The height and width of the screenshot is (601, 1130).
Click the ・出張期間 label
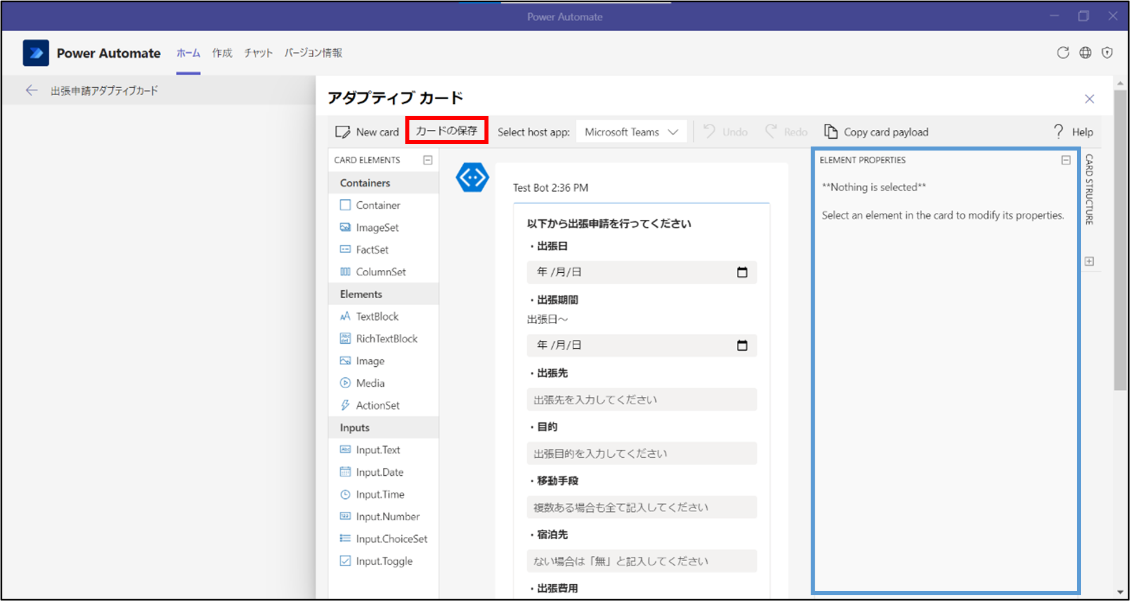553,300
